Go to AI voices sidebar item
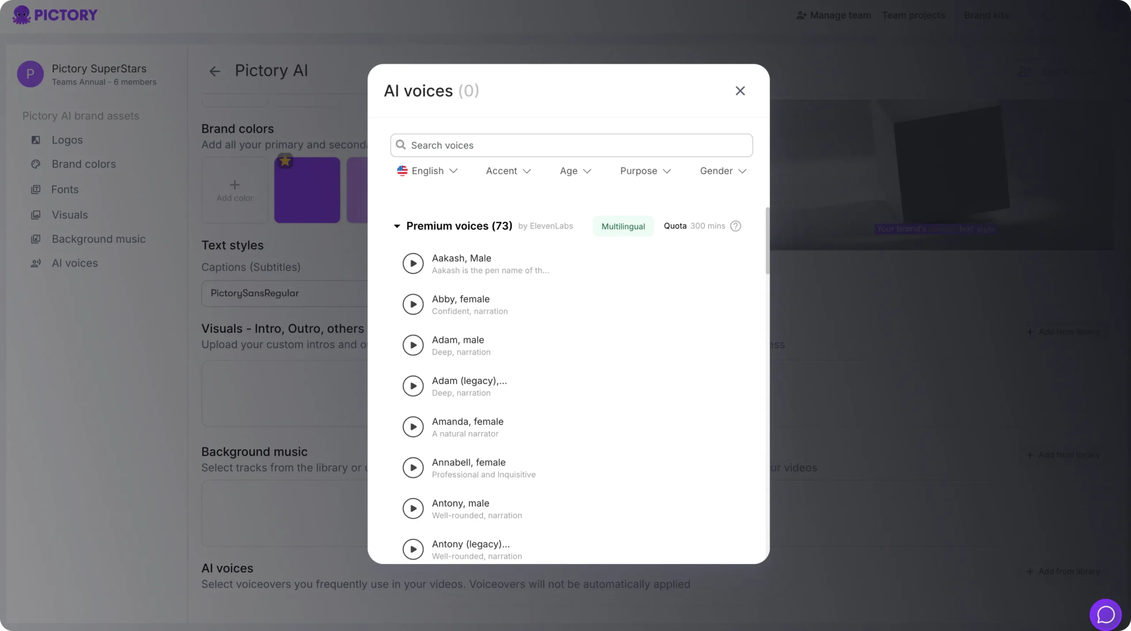The height and width of the screenshot is (631, 1131). (75, 263)
